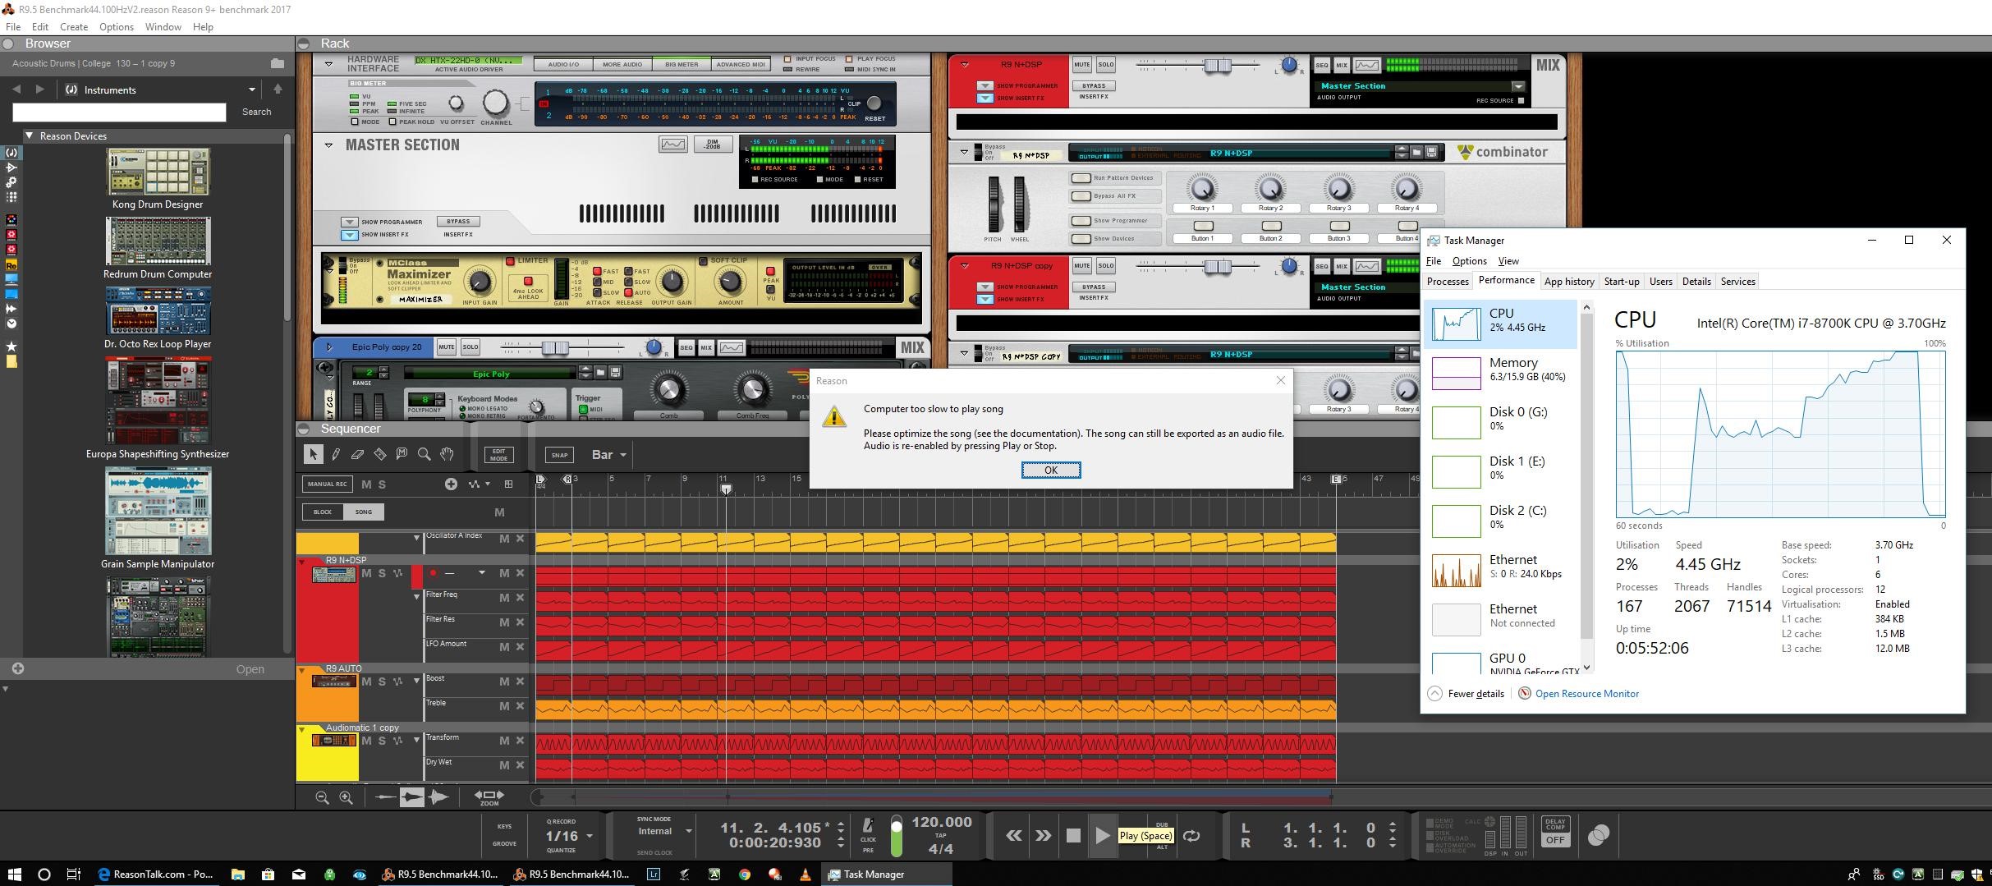
Task: Open the Options menu in Reason
Action: pos(116,26)
